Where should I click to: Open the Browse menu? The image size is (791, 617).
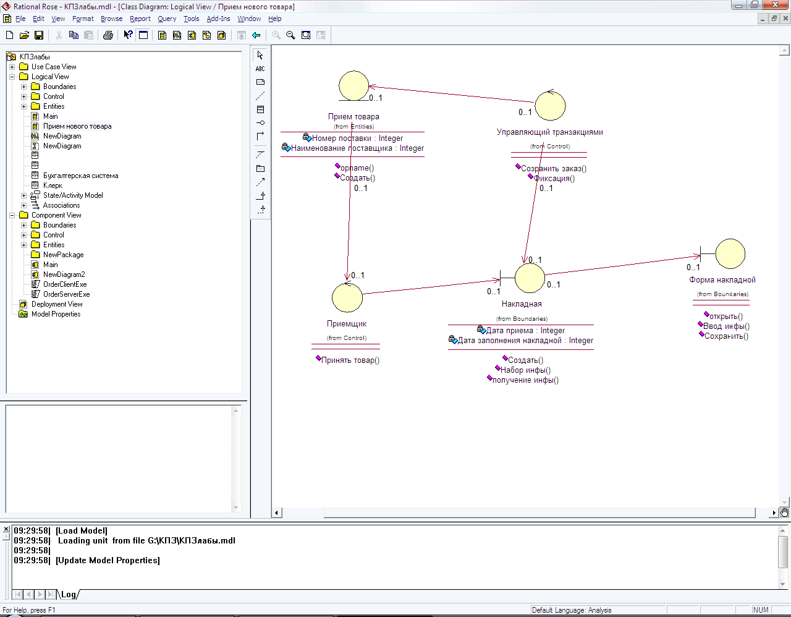click(x=111, y=19)
